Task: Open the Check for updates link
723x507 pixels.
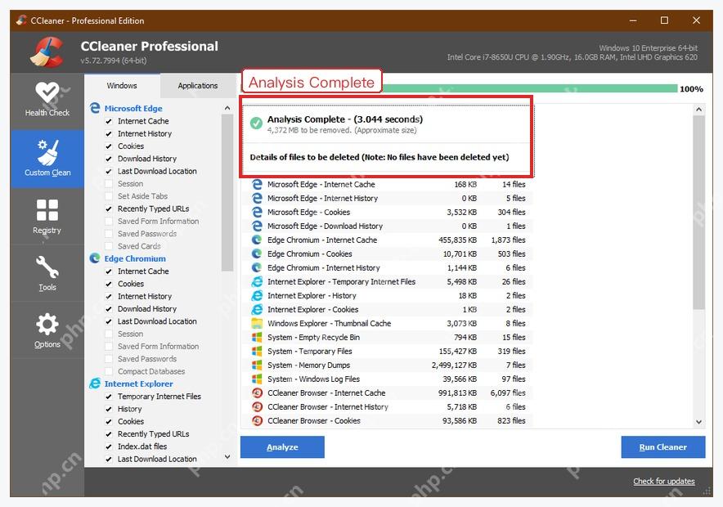Action: pos(664,481)
